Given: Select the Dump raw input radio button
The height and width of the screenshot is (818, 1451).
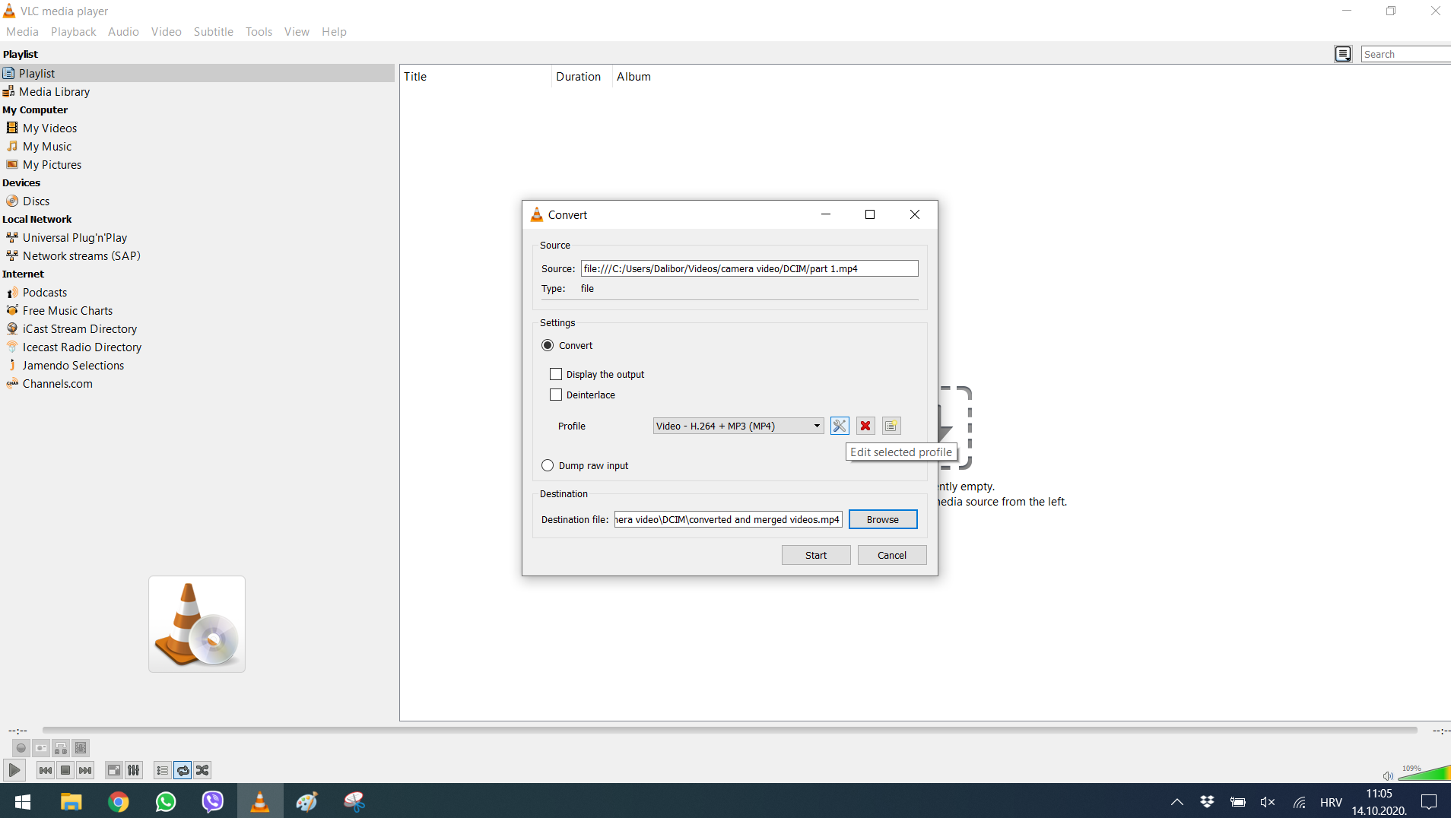Looking at the screenshot, I should click(x=548, y=464).
